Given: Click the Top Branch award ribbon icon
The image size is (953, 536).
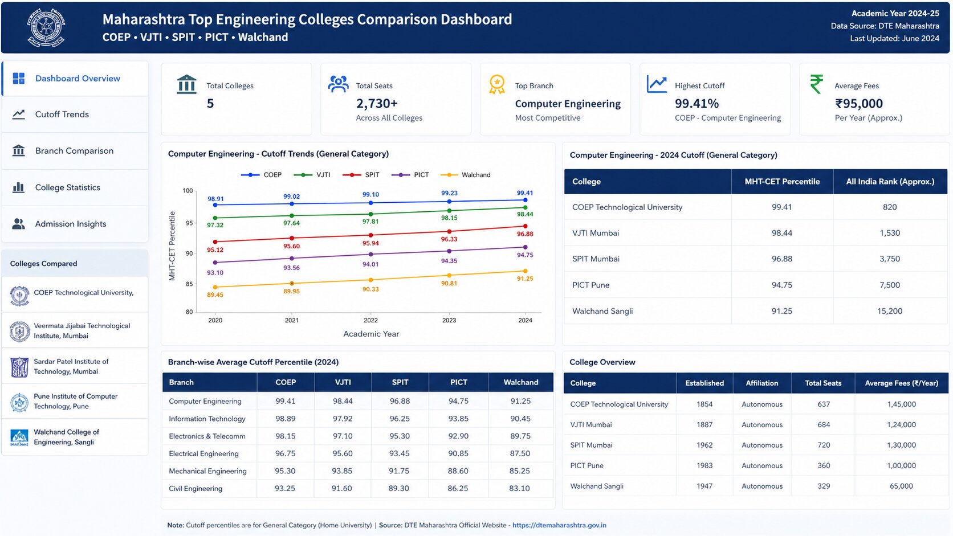Looking at the screenshot, I should (x=497, y=84).
